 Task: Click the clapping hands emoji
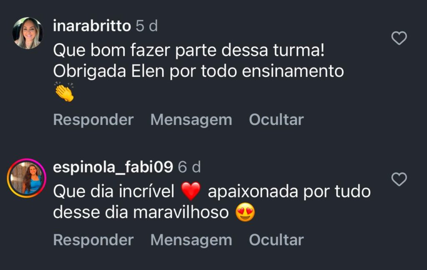(x=64, y=92)
